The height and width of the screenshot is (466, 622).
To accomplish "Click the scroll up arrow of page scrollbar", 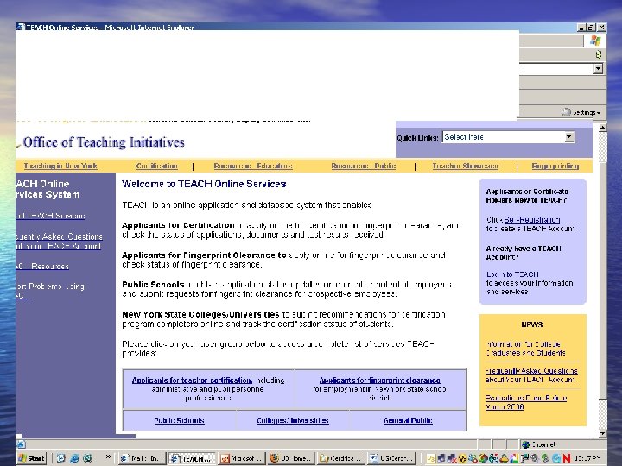I will coord(603,128).
